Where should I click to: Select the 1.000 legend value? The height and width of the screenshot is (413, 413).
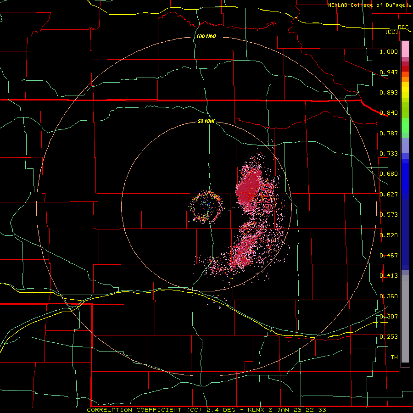click(389, 51)
